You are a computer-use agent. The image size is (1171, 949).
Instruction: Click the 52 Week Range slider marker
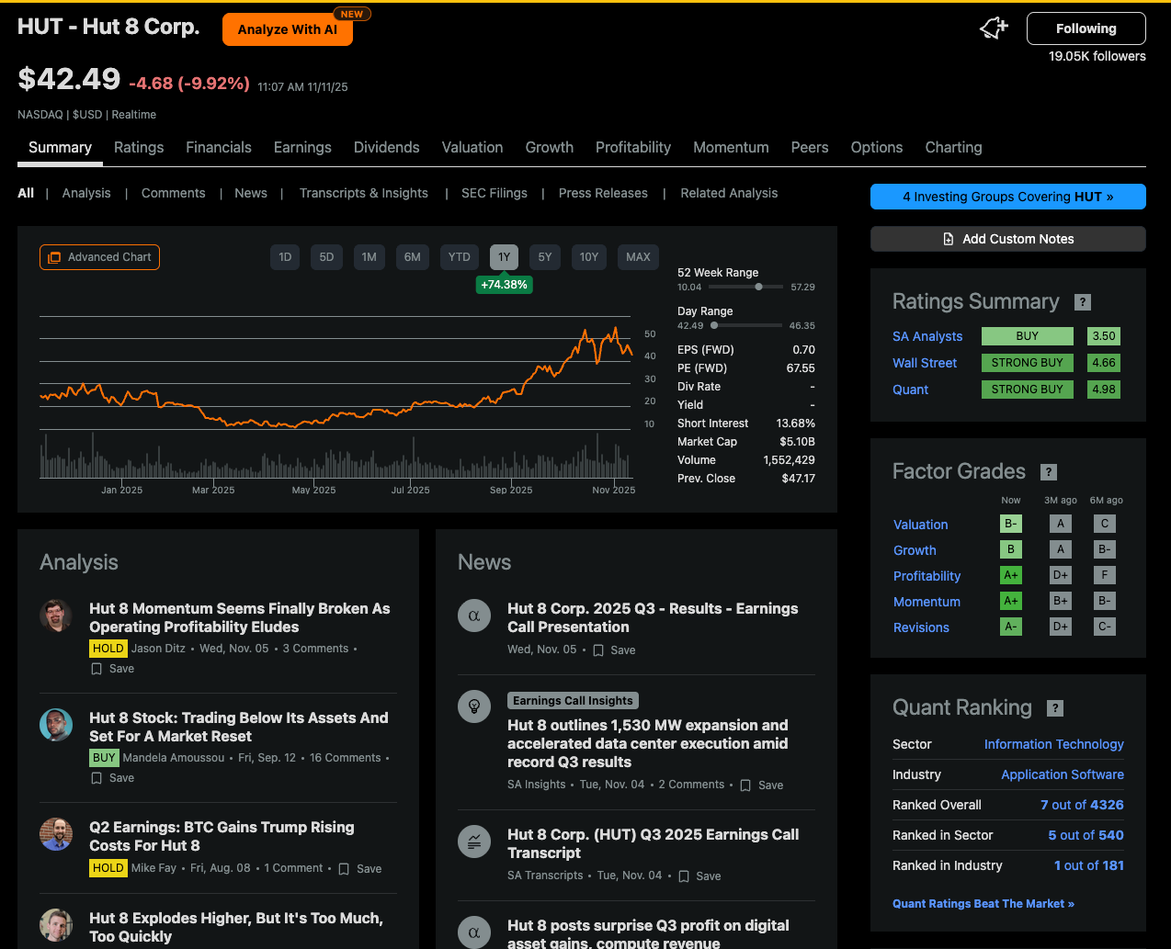tap(758, 287)
